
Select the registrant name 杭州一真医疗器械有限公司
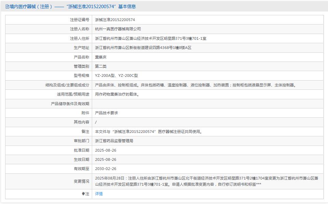coord(118,29)
